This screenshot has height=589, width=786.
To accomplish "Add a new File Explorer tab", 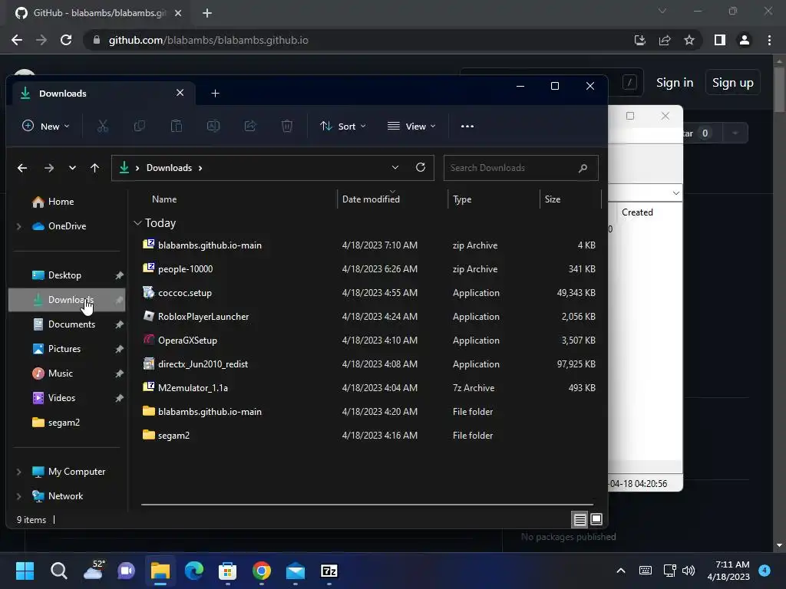I will pos(215,94).
